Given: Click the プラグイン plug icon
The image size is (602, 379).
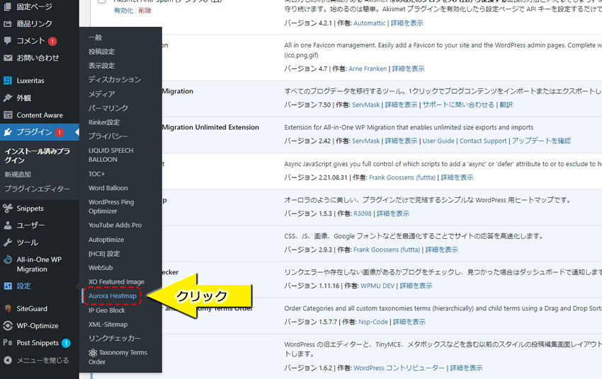Looking at the screenshot, I should pos(8,132).
